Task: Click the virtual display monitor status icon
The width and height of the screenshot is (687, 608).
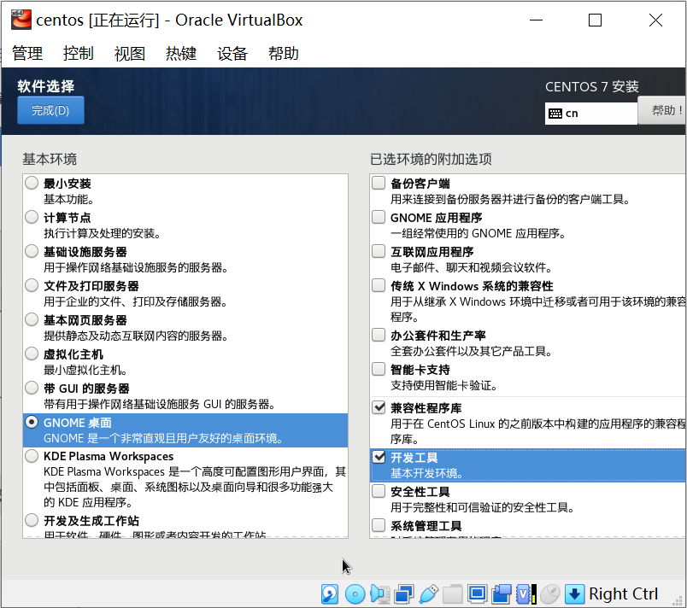Action: (477, 594)
